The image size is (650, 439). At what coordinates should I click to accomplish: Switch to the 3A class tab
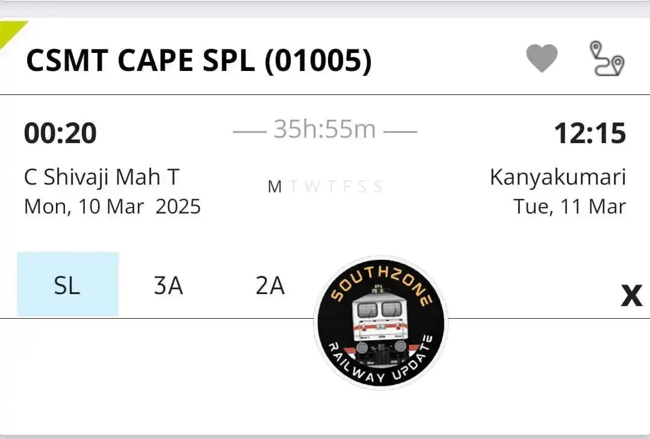point(169,285)
